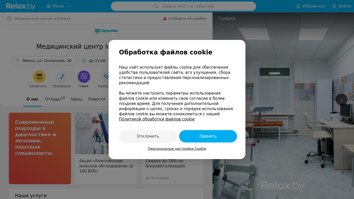
Task: Open the Телефоны phone icon
Action: [x=62, y=77]
